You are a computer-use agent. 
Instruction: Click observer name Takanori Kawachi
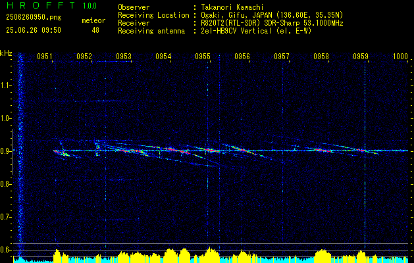tap(232, 7)
